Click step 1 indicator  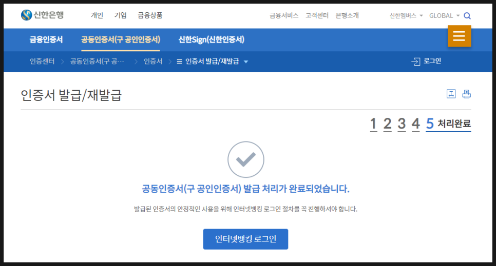[x=373, y=124]
